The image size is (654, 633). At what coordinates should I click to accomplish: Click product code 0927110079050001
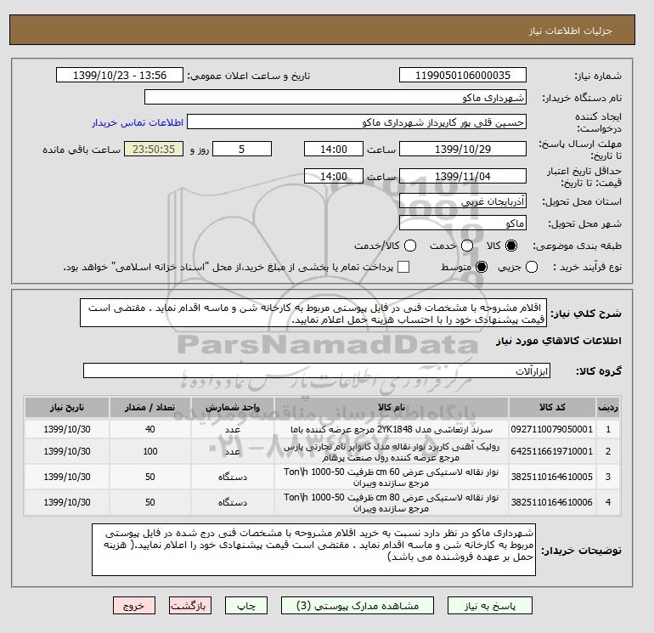tap(552, 429)
